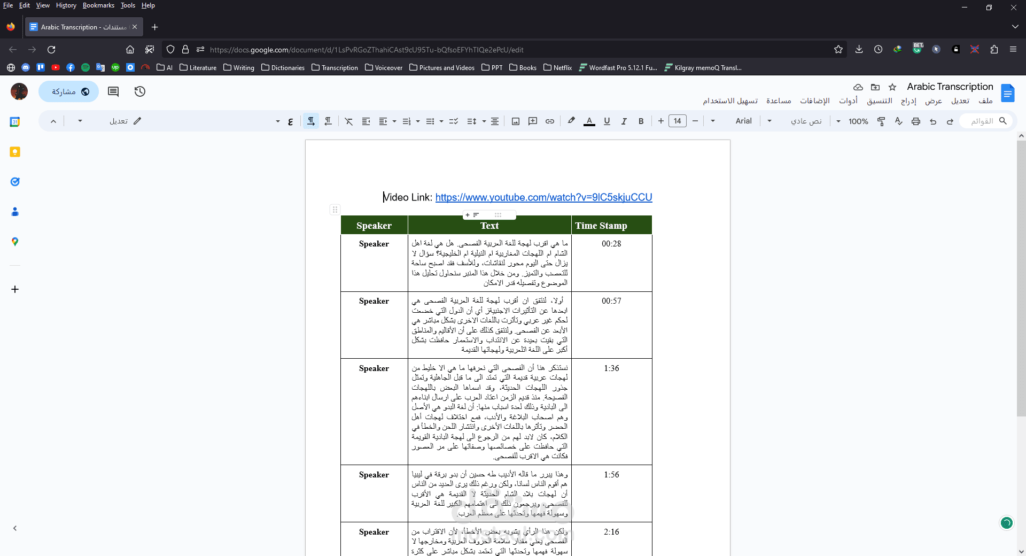
Task: Add a comment using the toolbar comment icon
Action: 533,121
